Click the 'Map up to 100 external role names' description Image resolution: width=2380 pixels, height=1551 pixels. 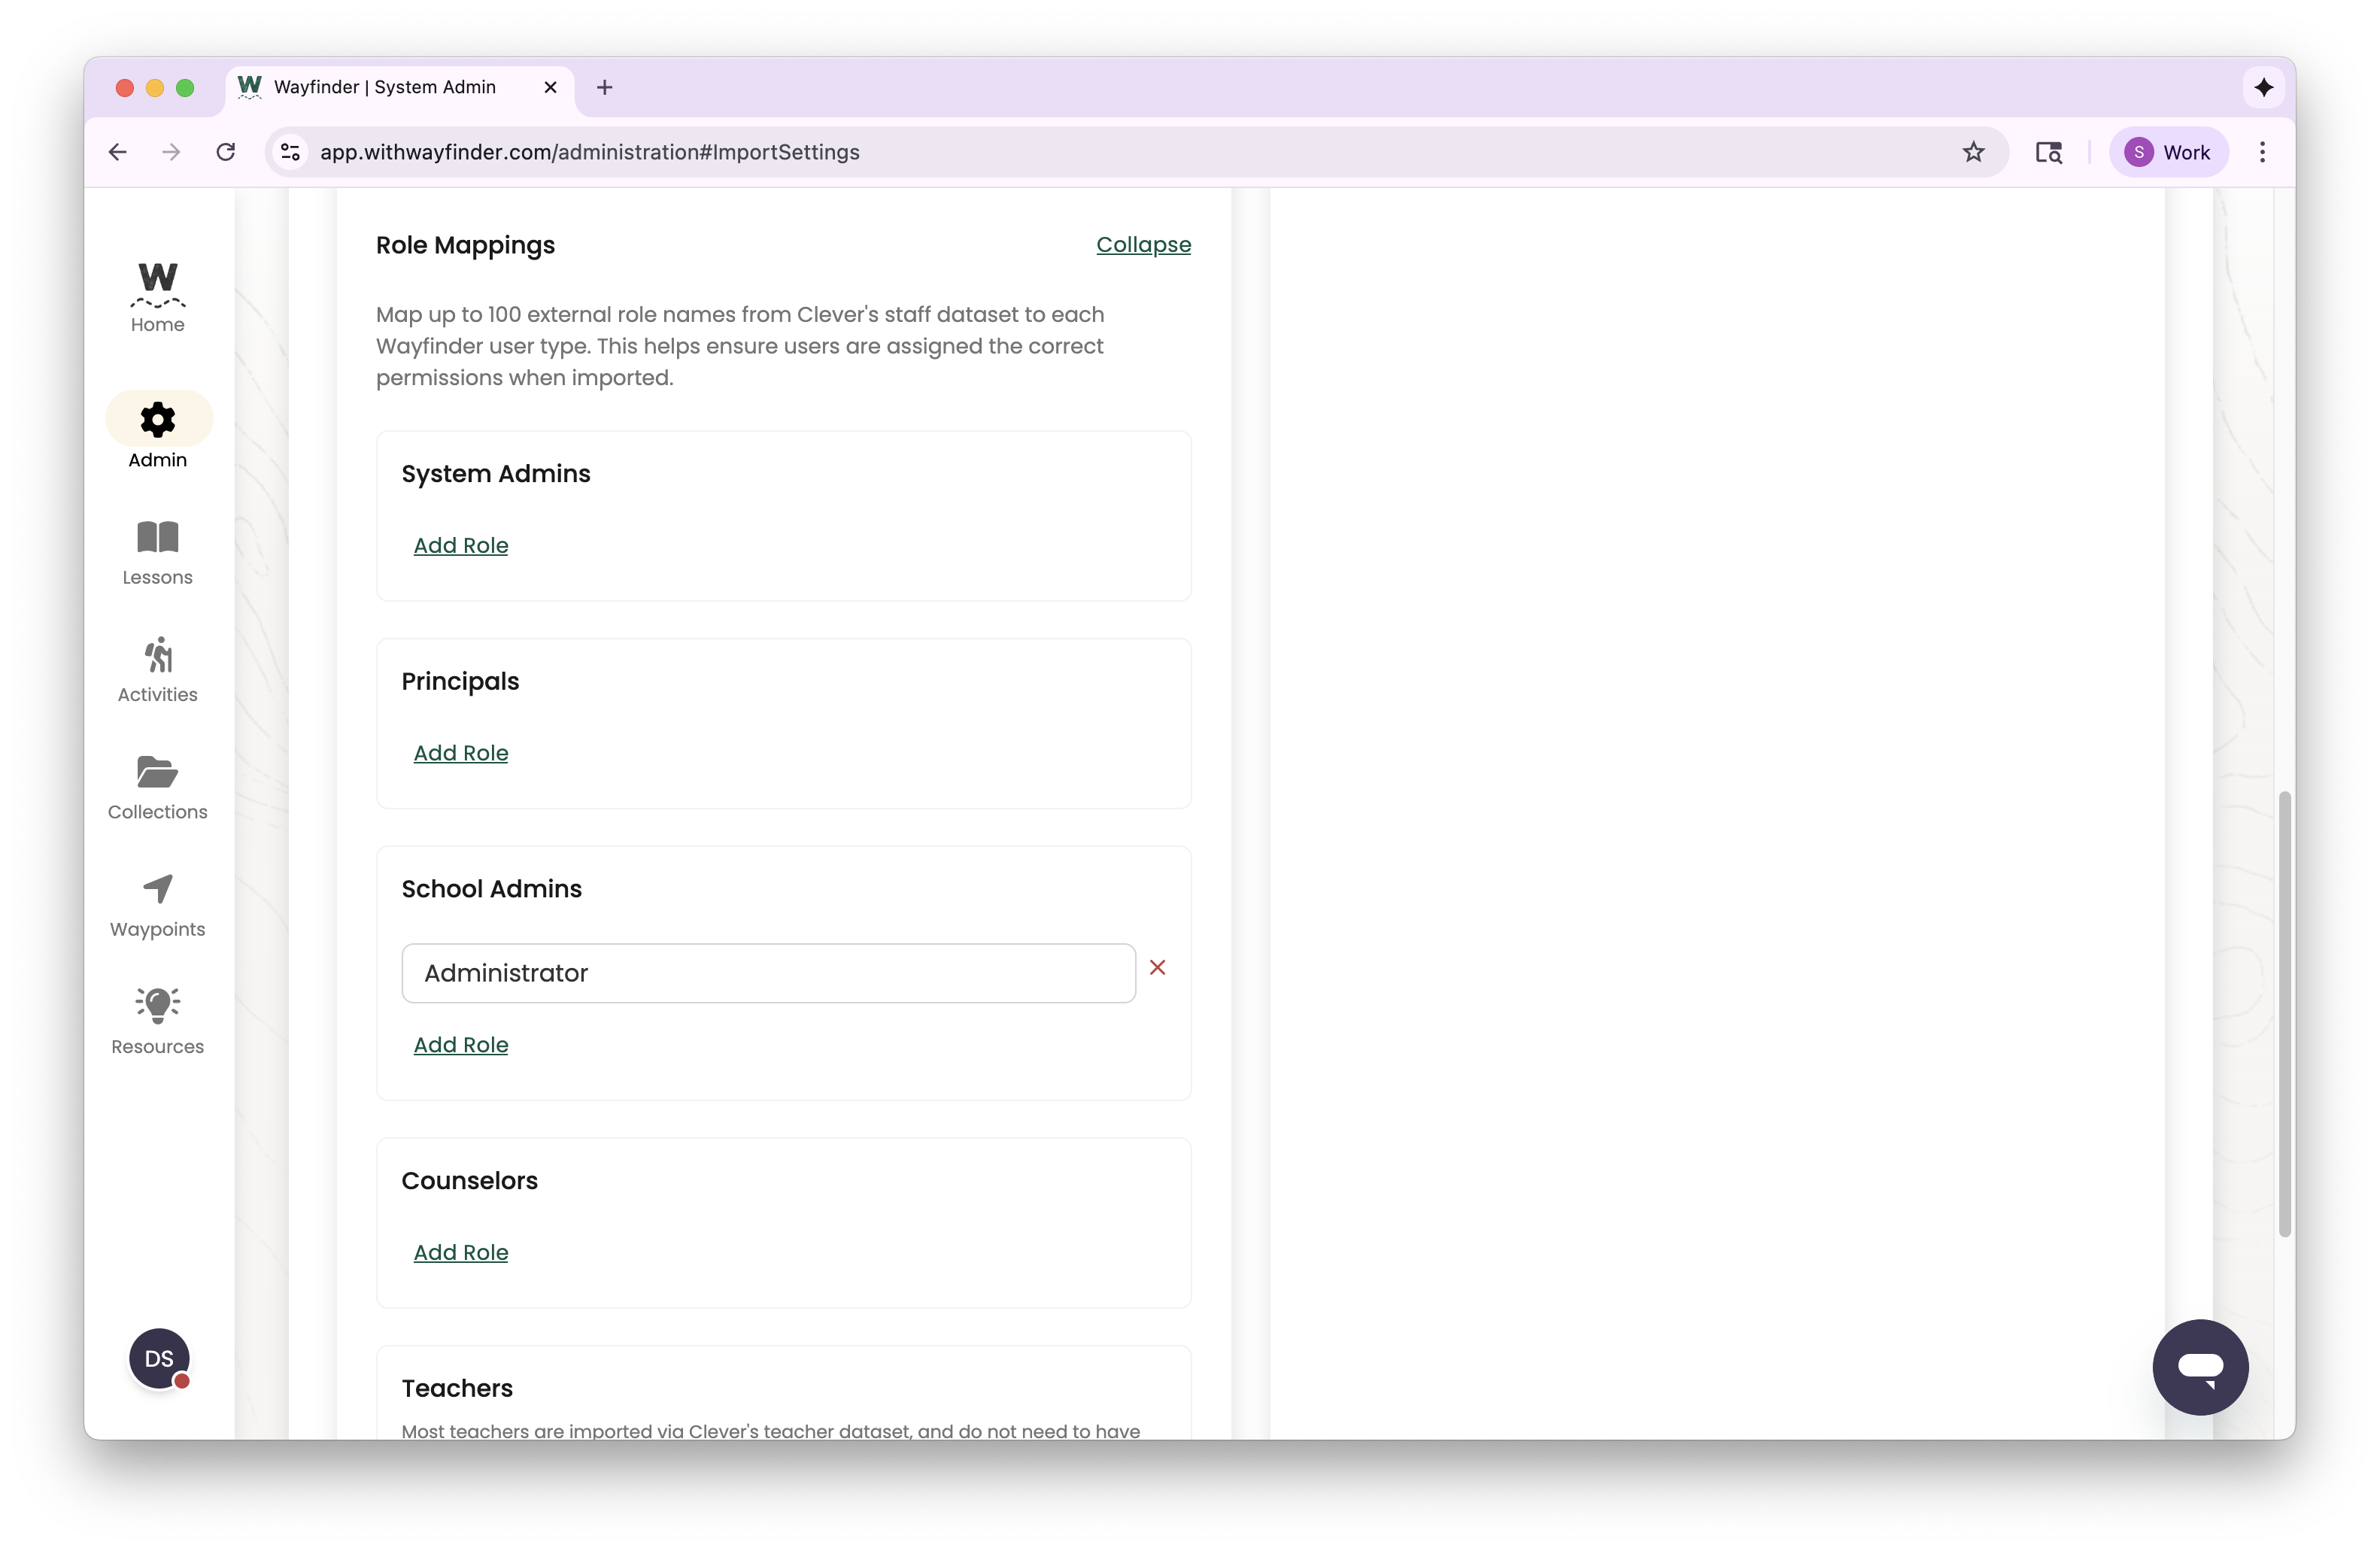point(740,346)
